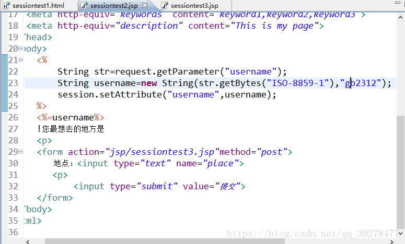Click the "ISO-8859-1" string on line 23
This screenshot has width=405, height=244.
coord(298,83)
